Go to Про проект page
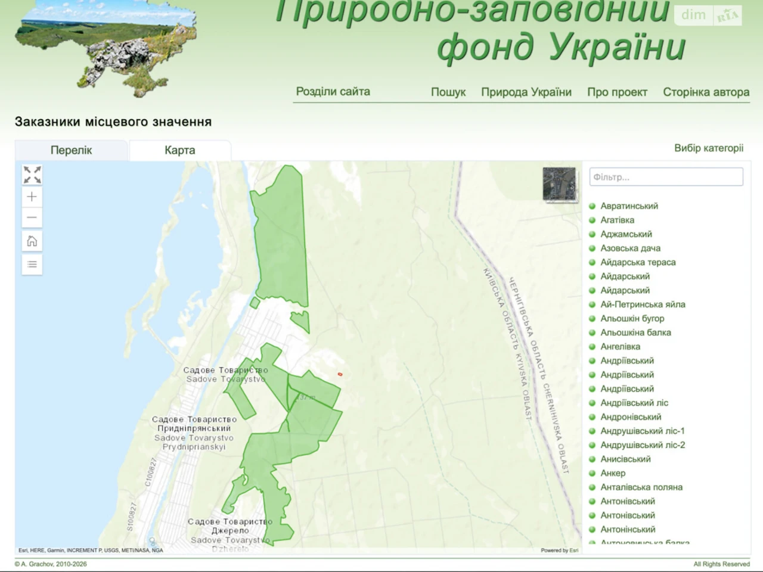This screenshot has width=763, height=572. [617, 92]
